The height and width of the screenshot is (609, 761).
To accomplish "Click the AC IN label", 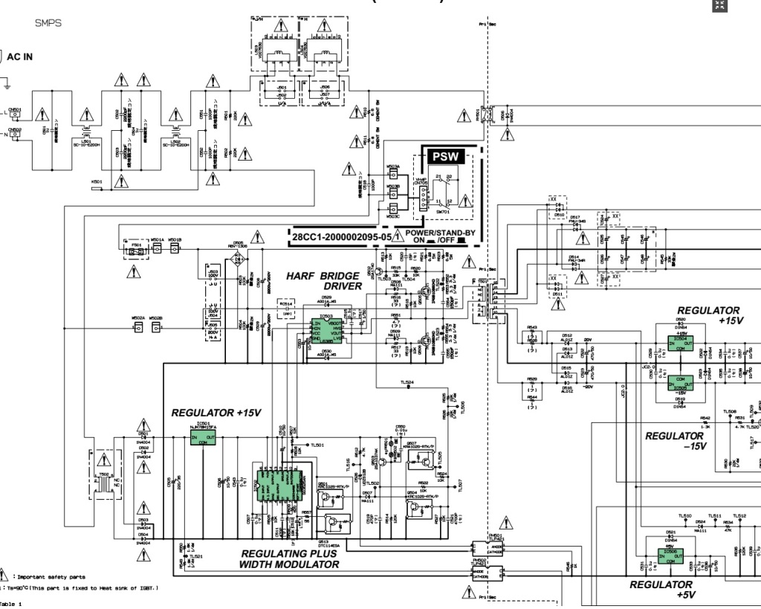I will click(20, 57).
